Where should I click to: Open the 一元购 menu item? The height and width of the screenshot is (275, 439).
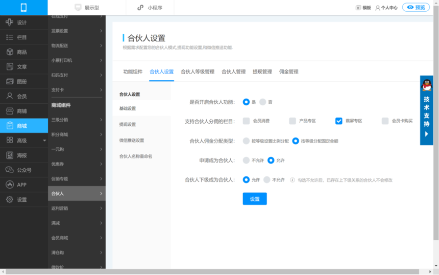click(x=77, y=149)
